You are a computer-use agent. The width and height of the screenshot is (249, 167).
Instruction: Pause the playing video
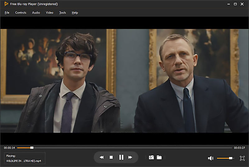121,158
